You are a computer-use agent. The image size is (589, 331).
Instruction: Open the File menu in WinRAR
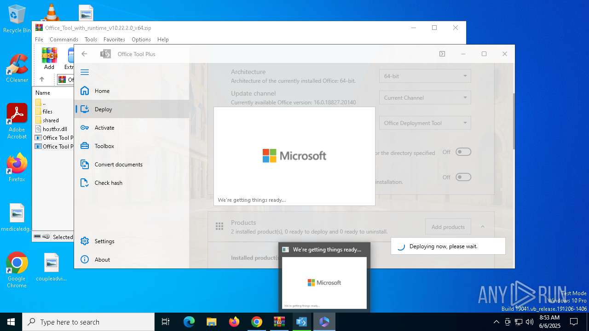39,40
